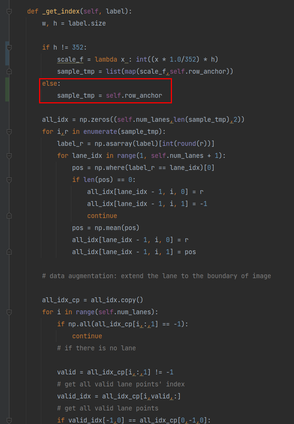Click '_get_index' function name in def line

click(61, 11)
